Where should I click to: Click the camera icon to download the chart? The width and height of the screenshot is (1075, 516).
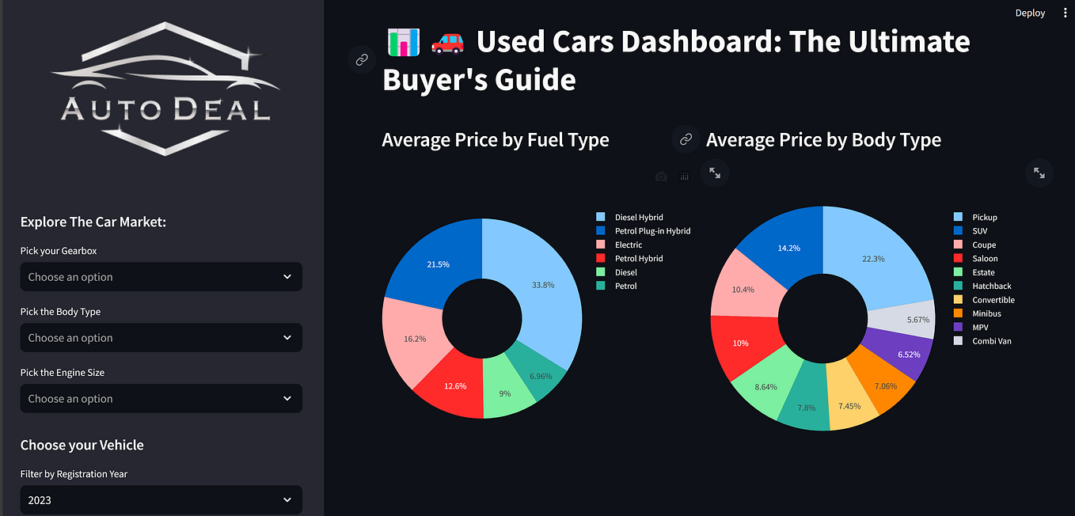coord(661,176)
